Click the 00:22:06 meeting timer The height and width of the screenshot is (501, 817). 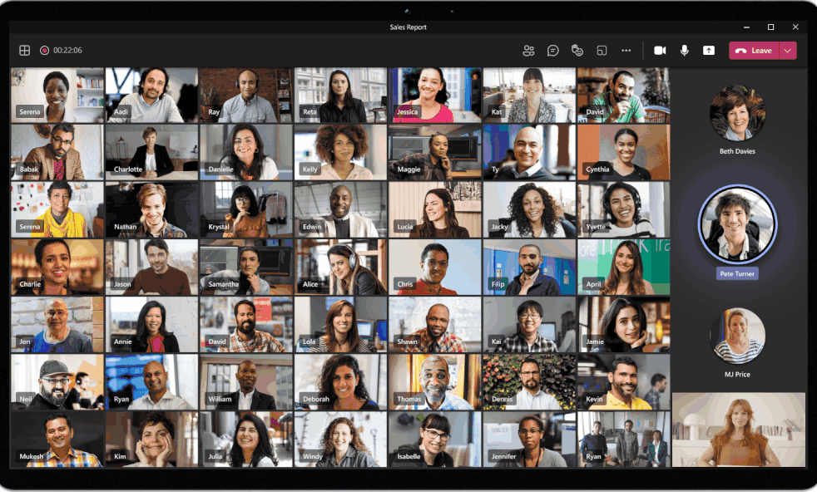[67, 51]
